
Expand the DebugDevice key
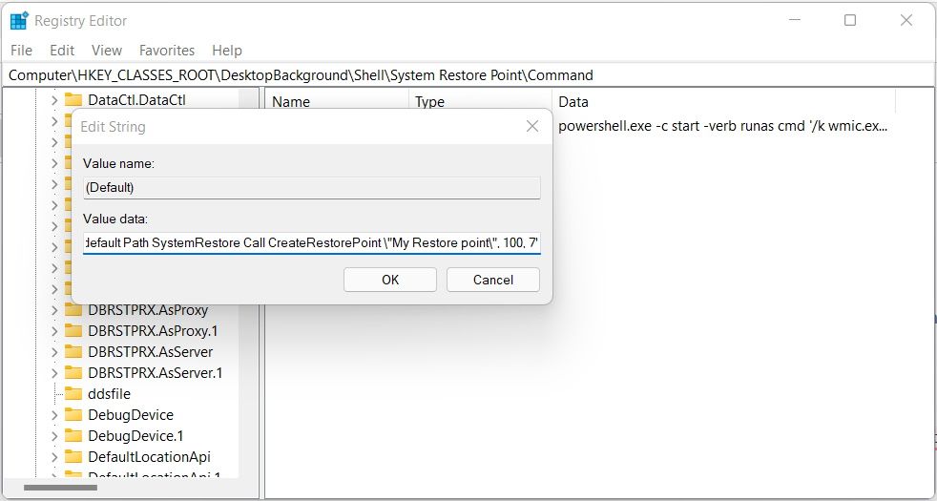coord(54,414)
